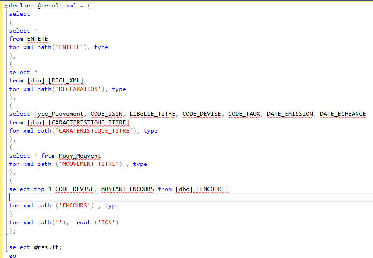Click the Type_Mouvement column name
The height and width of the screenshot is (258, 373).
tap(58, 114)
